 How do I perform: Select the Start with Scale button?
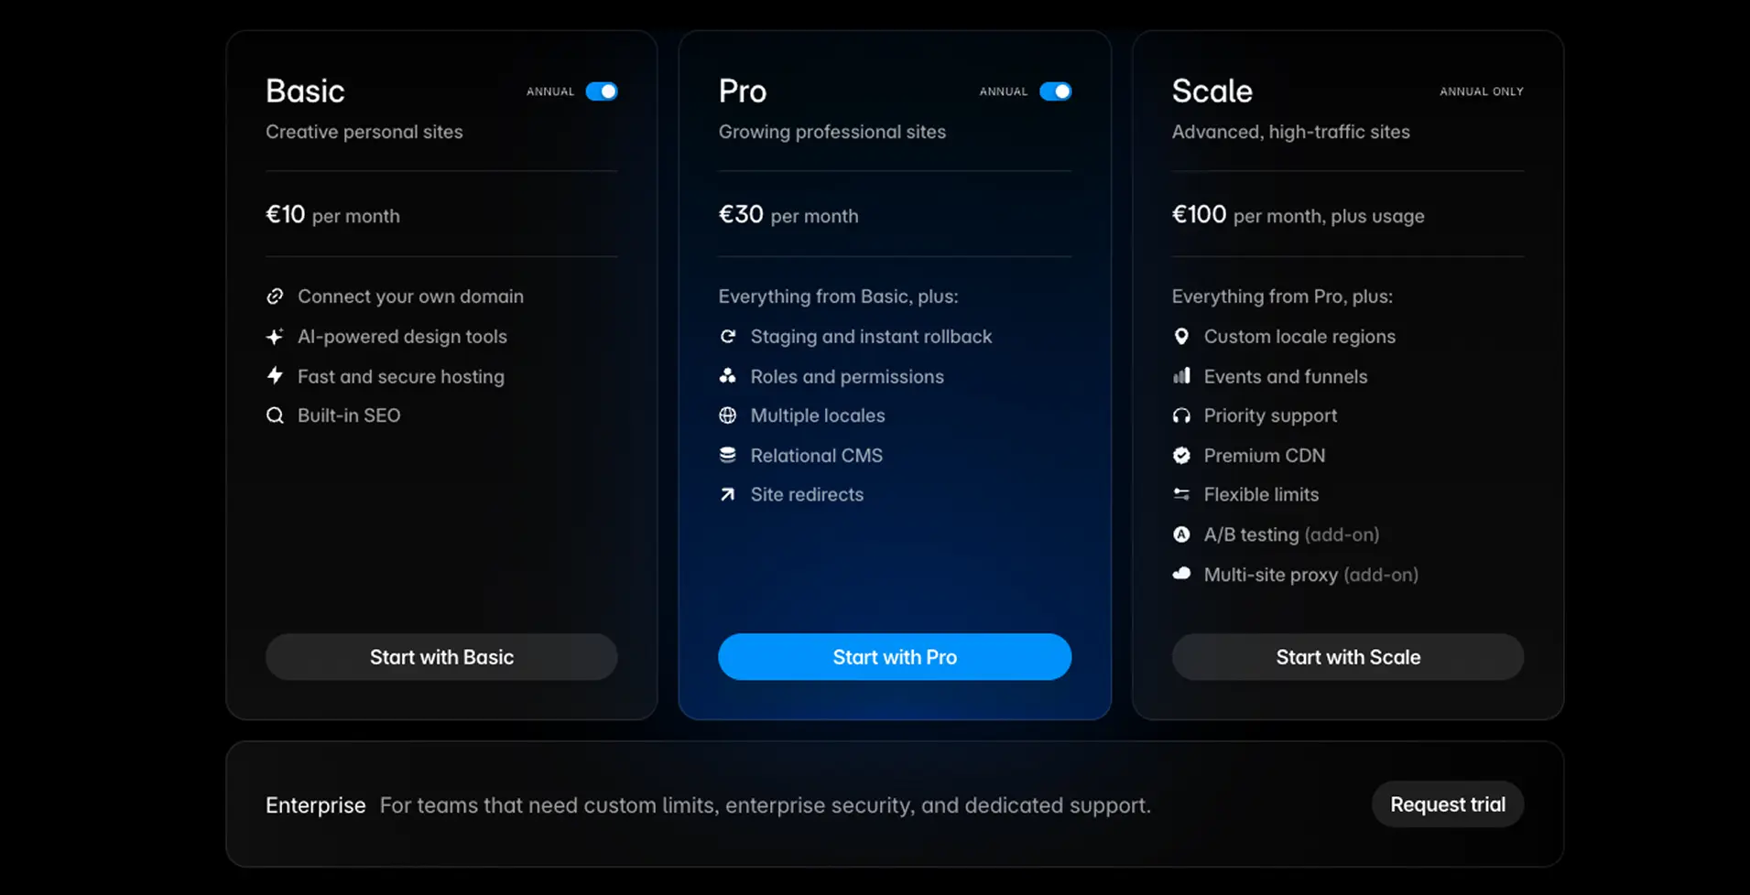coord(1347,656)
